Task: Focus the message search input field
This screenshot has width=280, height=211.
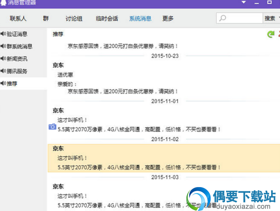Action: pos(240,18)
